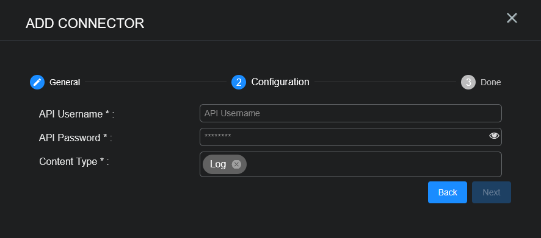Image resolution: width=541 pixels, height=238 pixels.
Task: Select the Log content type chip
Action: tap(225, 164)
